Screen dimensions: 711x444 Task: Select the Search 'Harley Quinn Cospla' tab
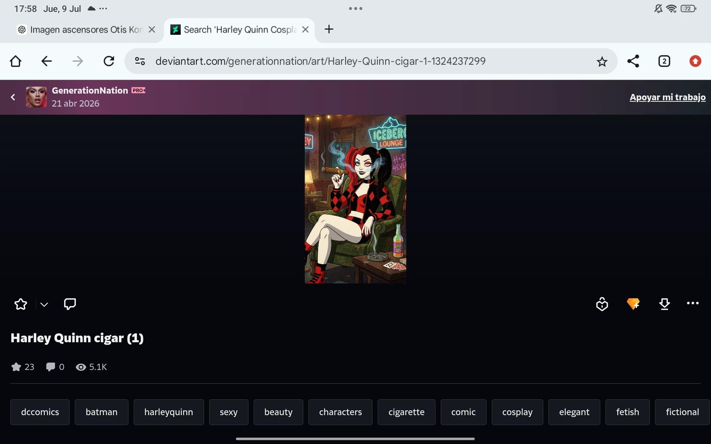tap(239, 30)
